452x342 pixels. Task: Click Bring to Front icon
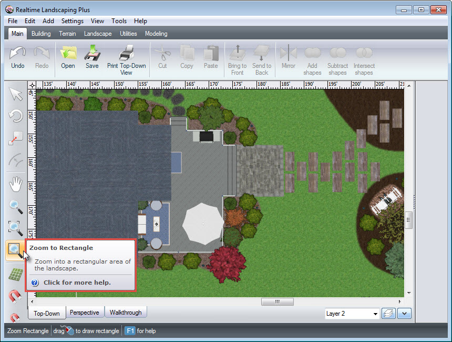click(x=238, y=53)
